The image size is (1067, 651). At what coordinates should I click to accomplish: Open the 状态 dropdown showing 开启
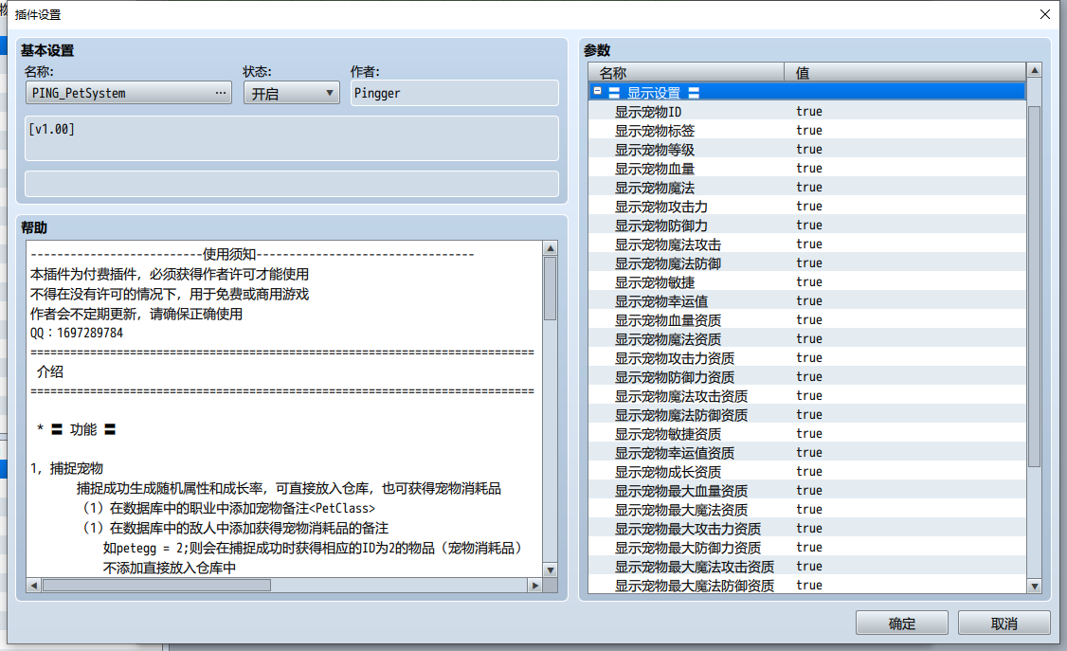(x=291, y=93)
